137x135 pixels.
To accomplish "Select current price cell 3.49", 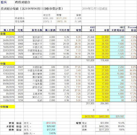I will pos(76,70).
